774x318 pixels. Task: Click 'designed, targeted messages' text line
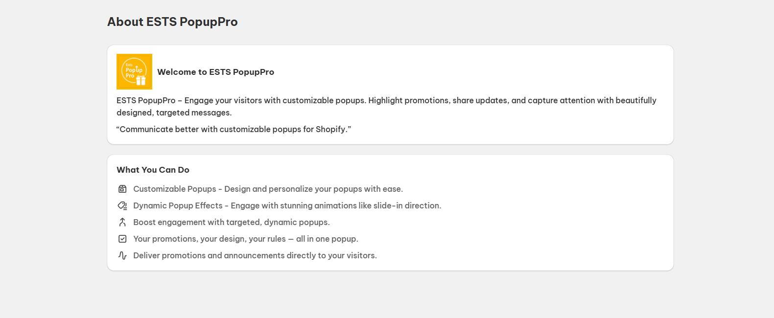[174, 113]
